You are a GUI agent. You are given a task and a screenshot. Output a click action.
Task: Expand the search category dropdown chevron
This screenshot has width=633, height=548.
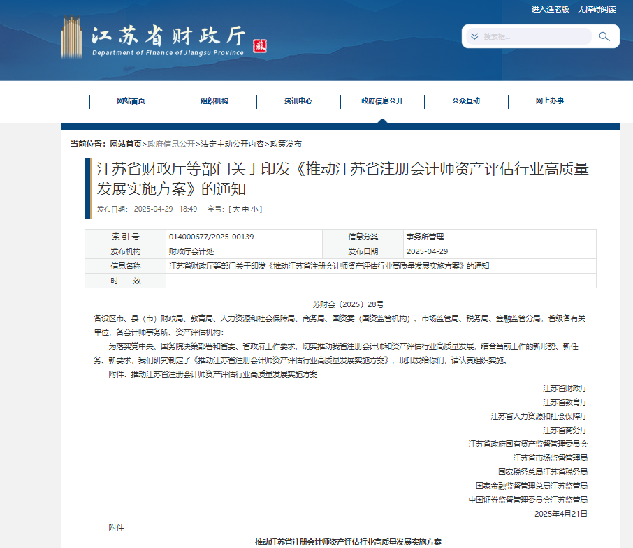click(475, 36)
